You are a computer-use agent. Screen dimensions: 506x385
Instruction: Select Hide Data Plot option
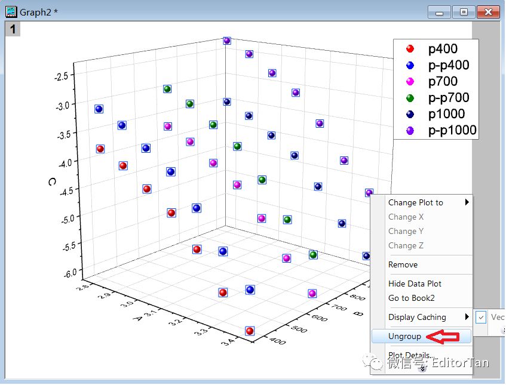(421, 284)
